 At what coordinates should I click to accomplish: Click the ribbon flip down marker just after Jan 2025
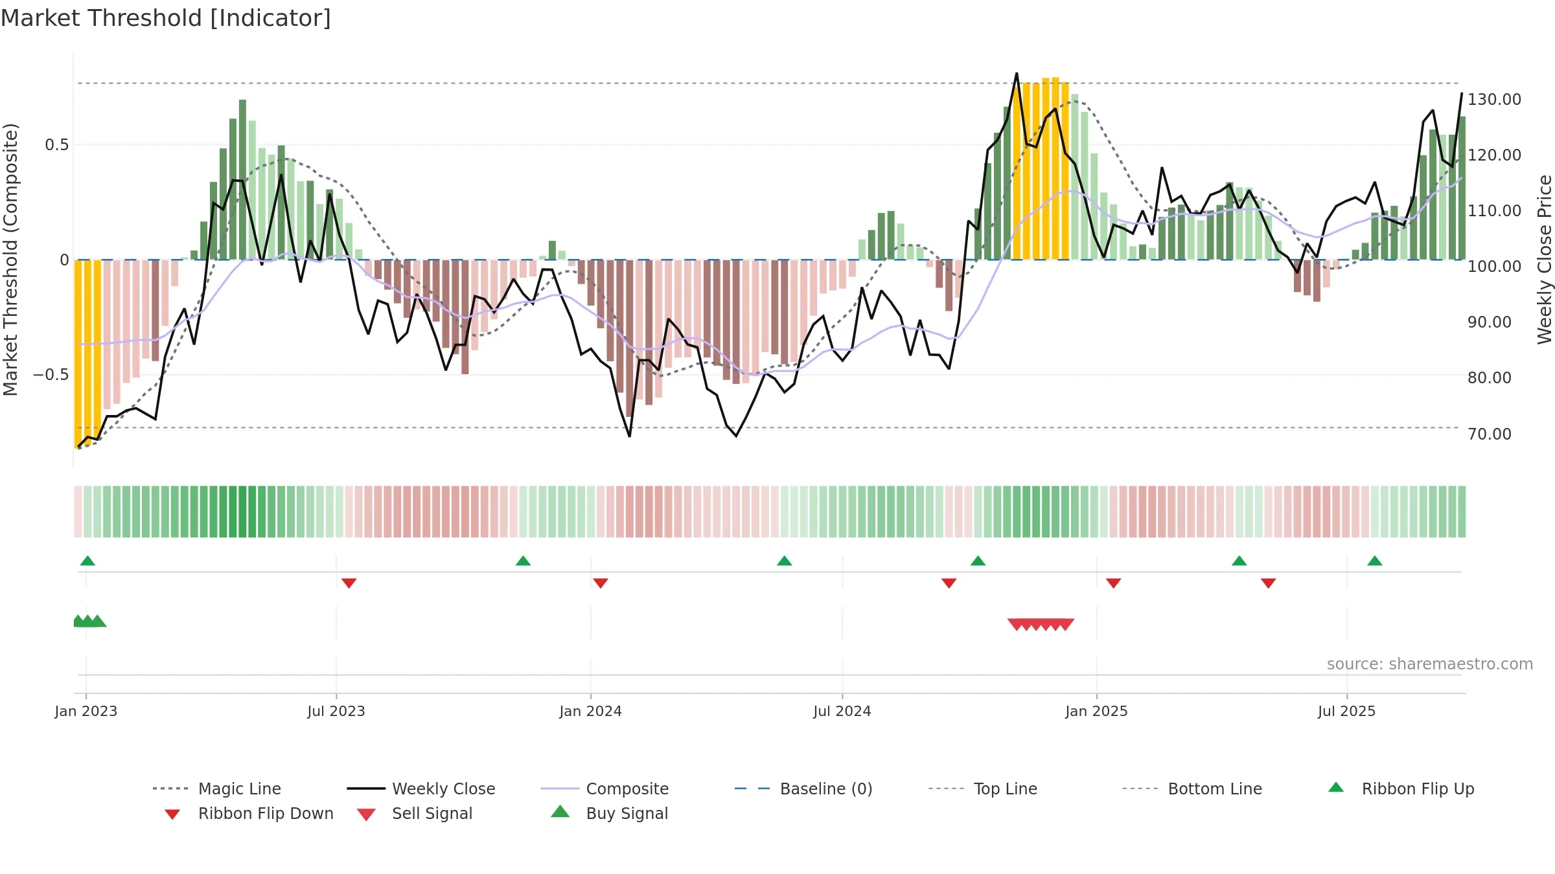coord(1114,583)
